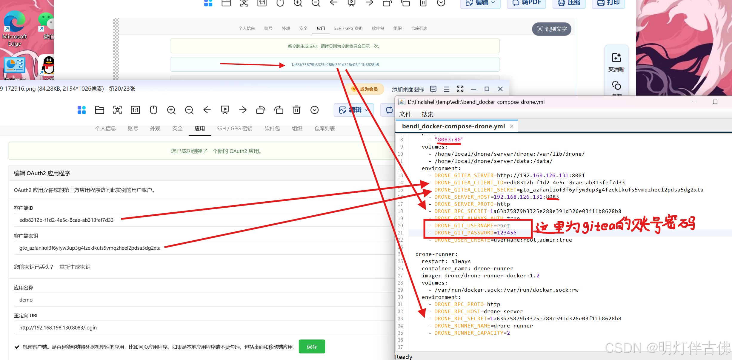Image resolution: width=732 pixels, height=360 pixels.
Task: Click the cutout circle tool below 变清晰
Action: tap(616, 86)
